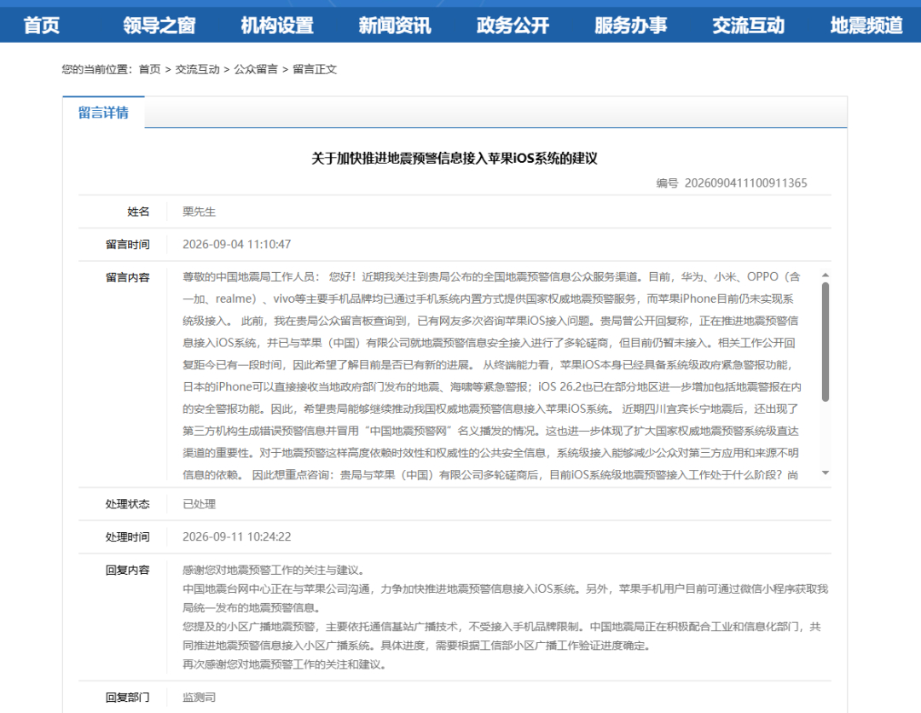Click reply sentence starting 您提及的小区广播地震预警
Viewport: 921px width, 713px height.
pyautogui.click(x=501, y=636)
